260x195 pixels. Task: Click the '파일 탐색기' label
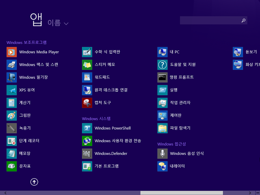[180, 128]
